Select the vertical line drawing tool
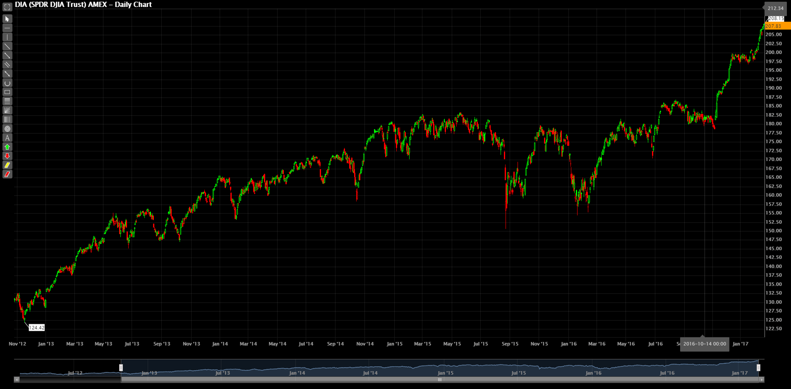This screenshot has height=389, width=791. click(x=7, y=37)
